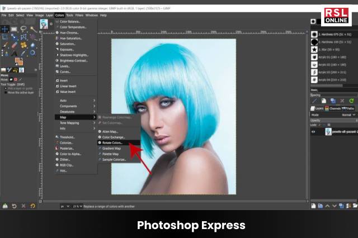Open the Filters menu
The width and height of the screenshot is (358, 238).
79,15
